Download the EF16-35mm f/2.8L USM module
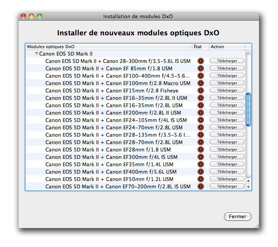Image resolution: width=278 pixels, height=247 pixels. [227, 105]
